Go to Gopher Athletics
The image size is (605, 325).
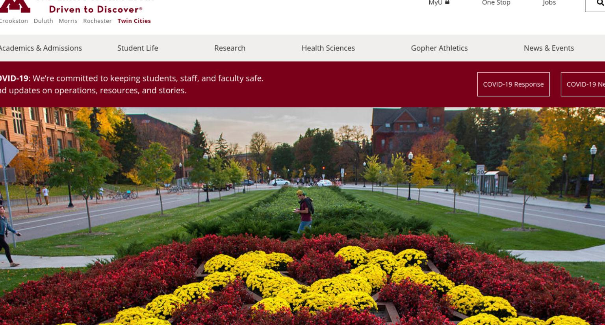pos(439,48)
